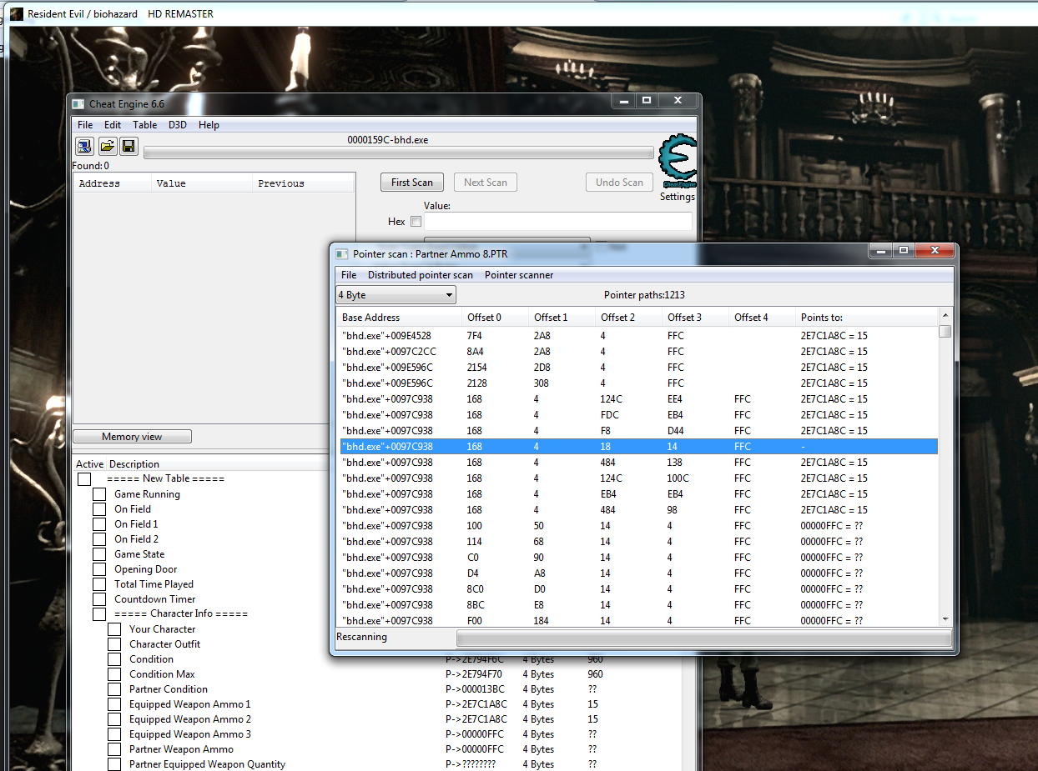
Task: Open the Edit menu
Action: pos(113,125)
